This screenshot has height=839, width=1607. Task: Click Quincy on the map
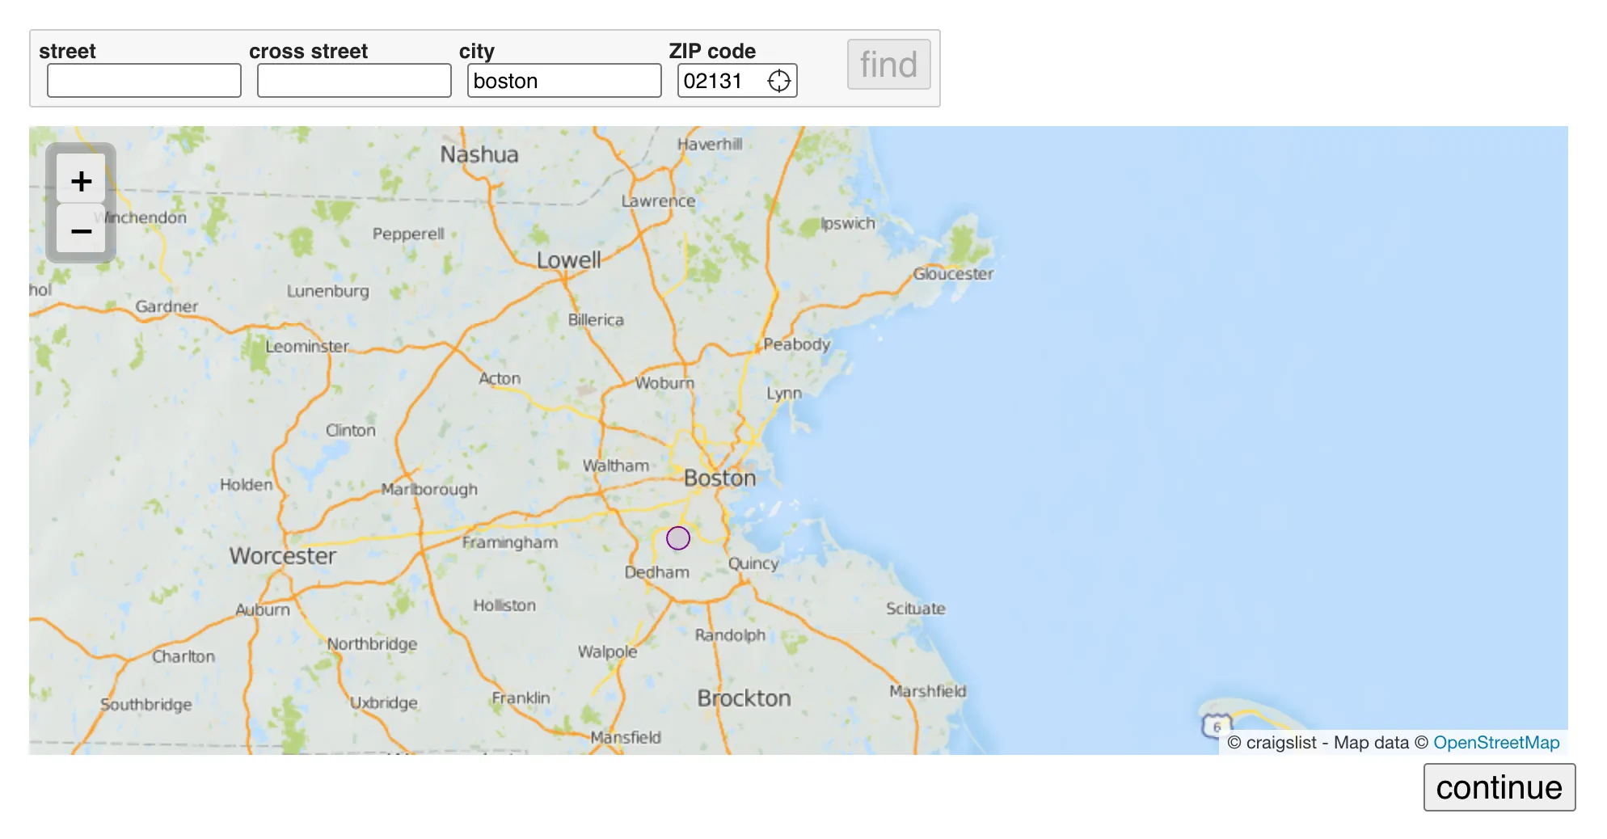[x=753, y=563]
